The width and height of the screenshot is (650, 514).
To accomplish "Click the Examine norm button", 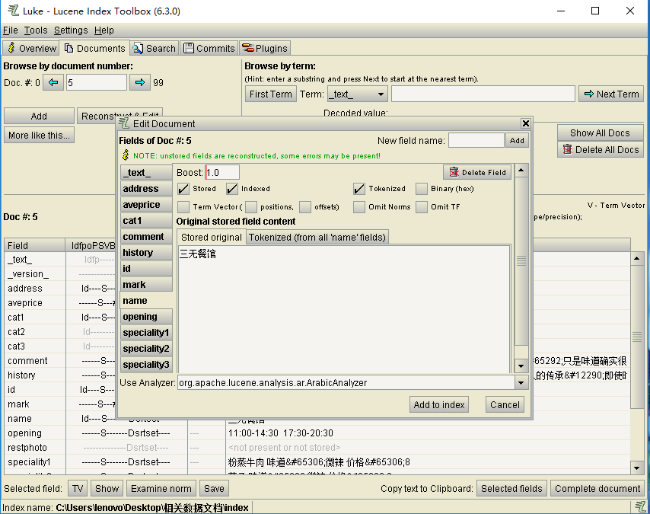I will point(161,488).
